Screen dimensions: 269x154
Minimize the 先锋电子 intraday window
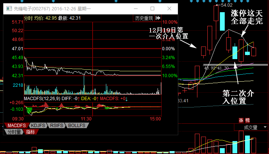click(136, 8)
